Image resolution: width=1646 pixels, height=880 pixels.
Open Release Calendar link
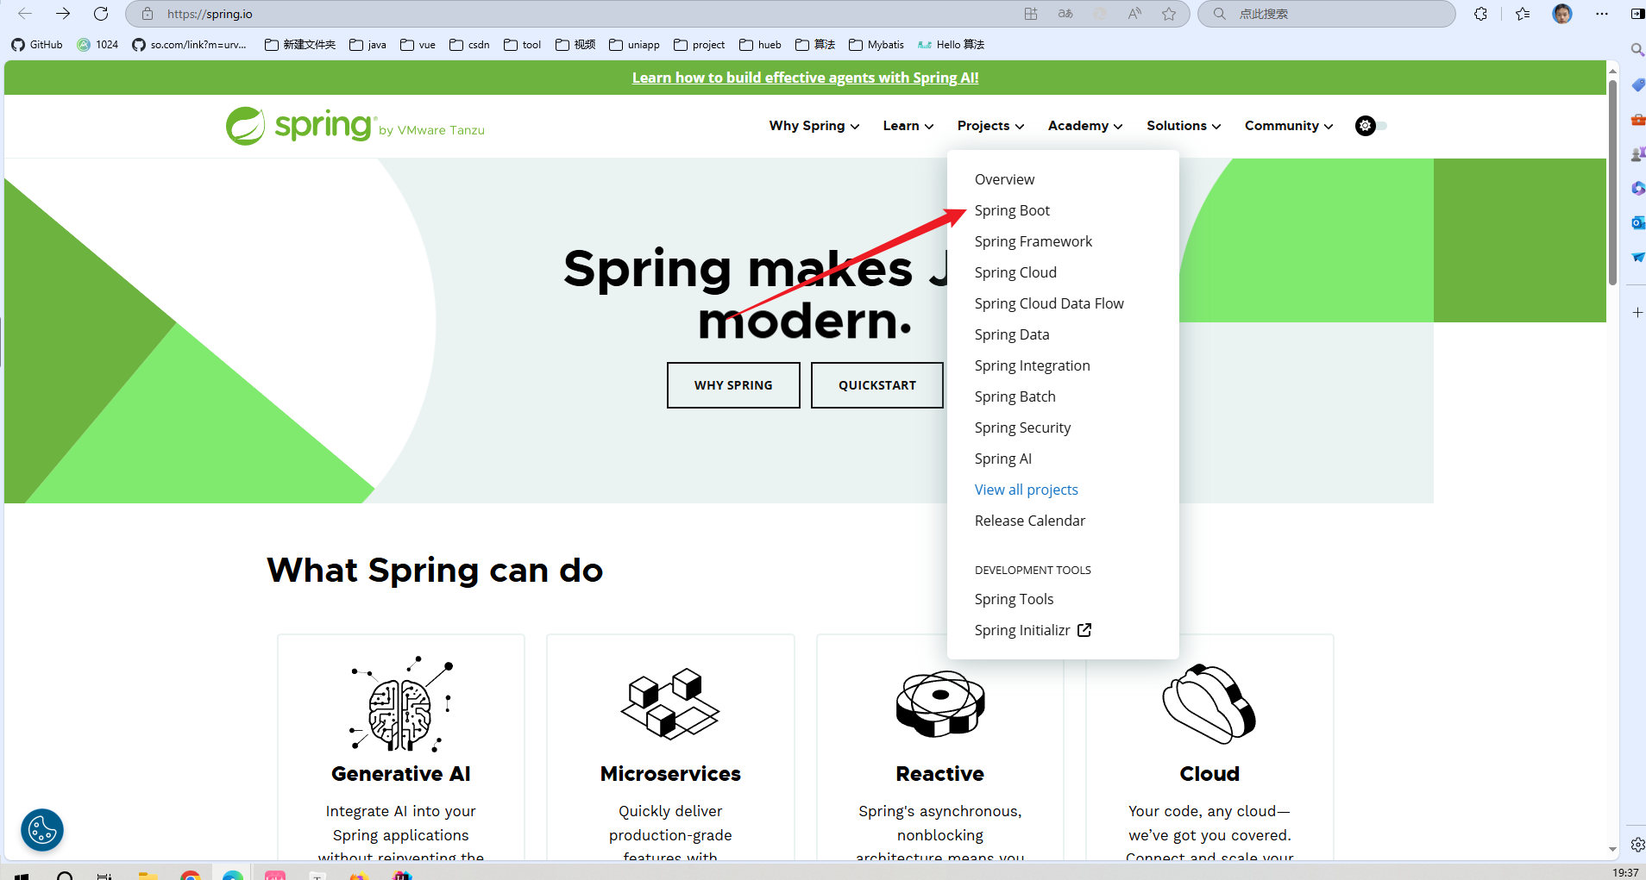1029,521
